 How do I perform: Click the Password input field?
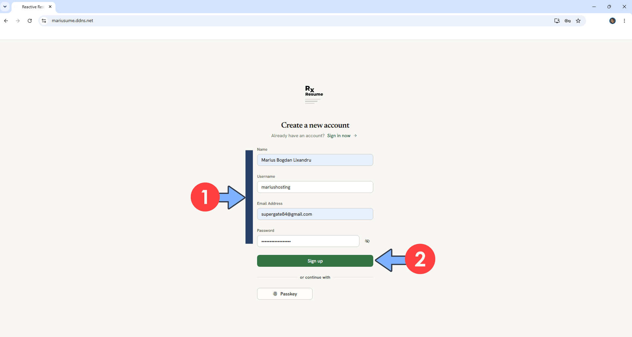(308, 241)
